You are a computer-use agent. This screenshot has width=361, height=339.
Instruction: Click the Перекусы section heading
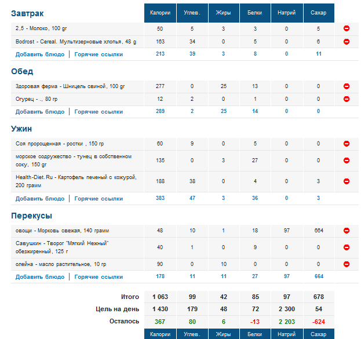(31, 216)
